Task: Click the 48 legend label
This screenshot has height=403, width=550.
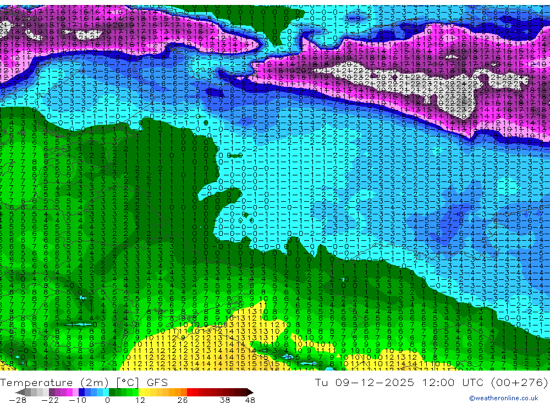Action: (250, 400)
